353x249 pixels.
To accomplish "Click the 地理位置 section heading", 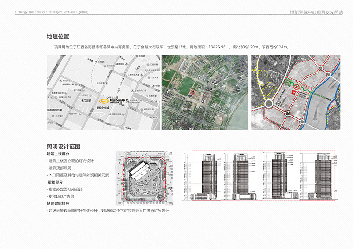I will [57, 37].
